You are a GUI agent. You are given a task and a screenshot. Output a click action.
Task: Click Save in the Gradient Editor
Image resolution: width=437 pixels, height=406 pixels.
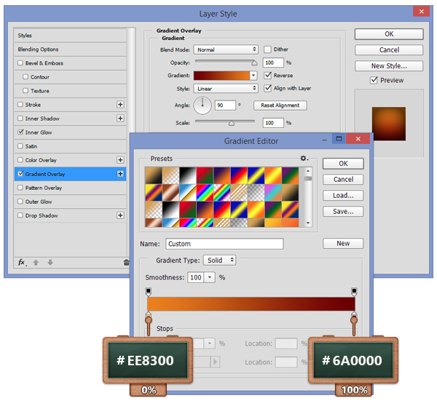342,211
